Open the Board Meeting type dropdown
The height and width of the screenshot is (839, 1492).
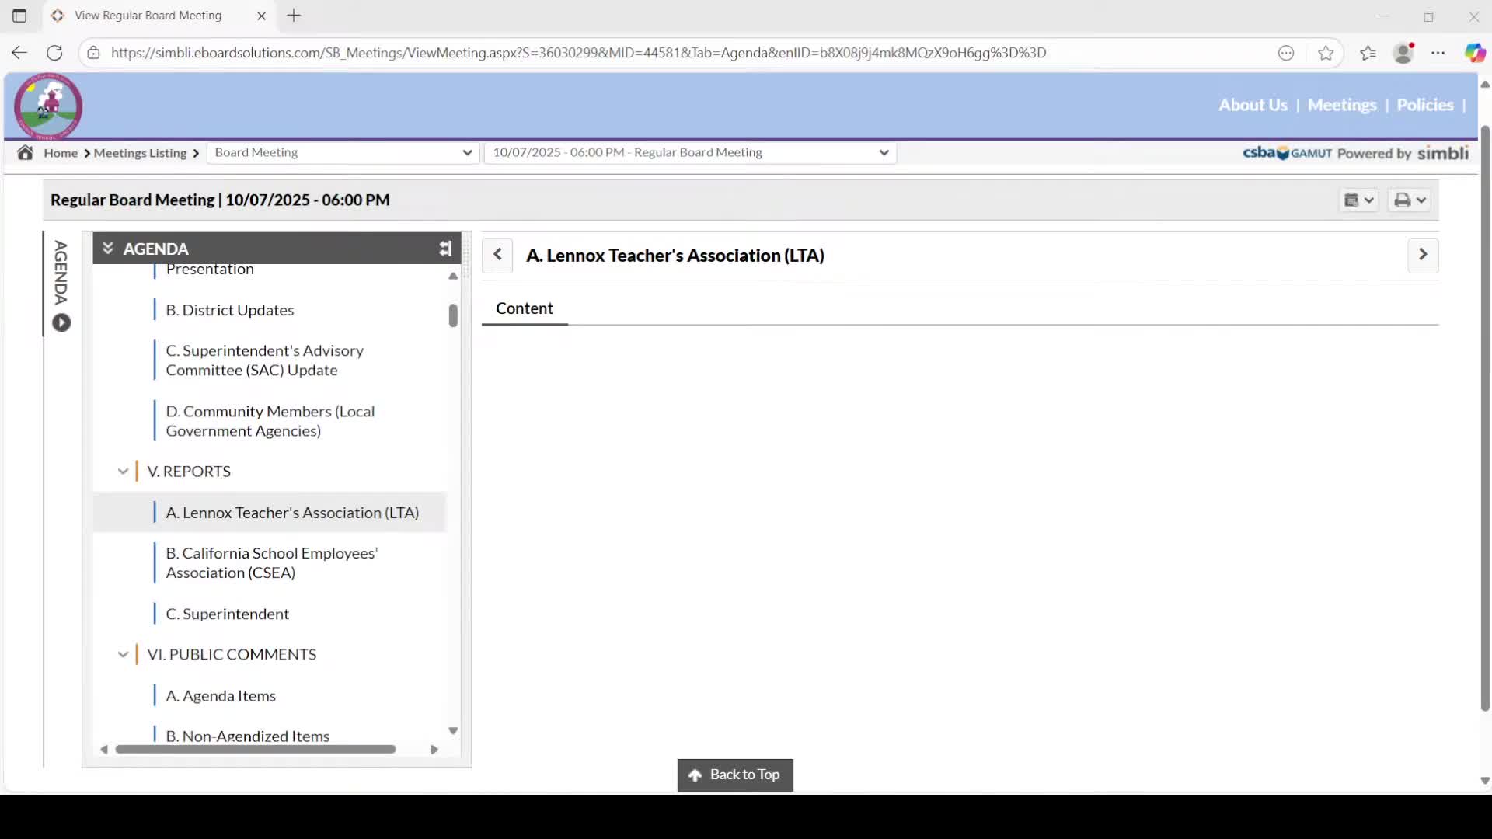coord(343,152)
